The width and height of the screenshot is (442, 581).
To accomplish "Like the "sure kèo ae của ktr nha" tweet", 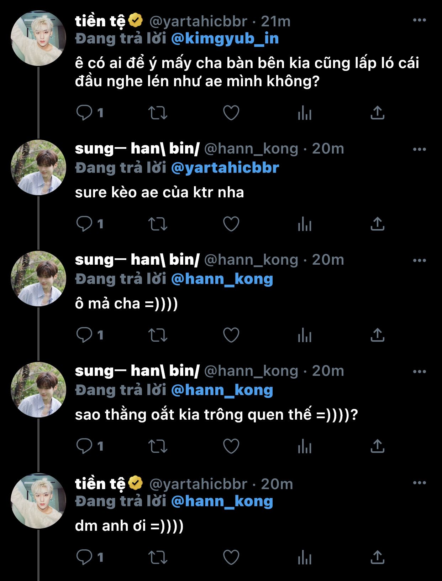I will point(231,224).
